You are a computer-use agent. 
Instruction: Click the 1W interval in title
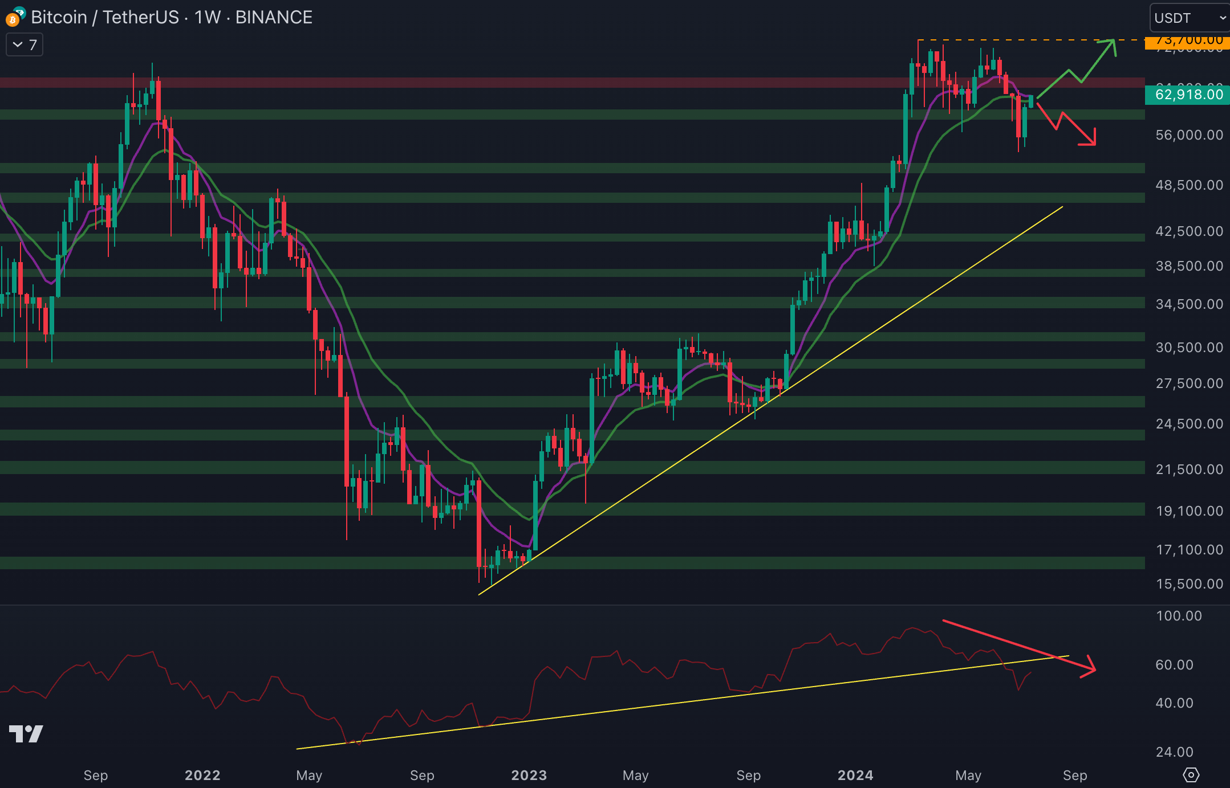tap(207, 18)
